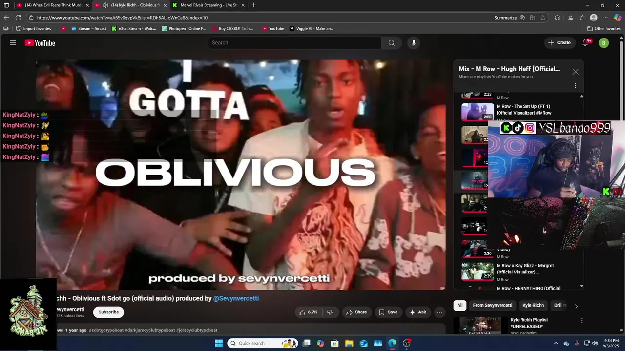Click the browser address bar URL
Viewport: 625px width, 351px height.
coord(122,18)
